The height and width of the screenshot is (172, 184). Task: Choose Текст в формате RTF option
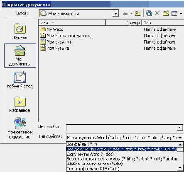[x=122, y=169]
